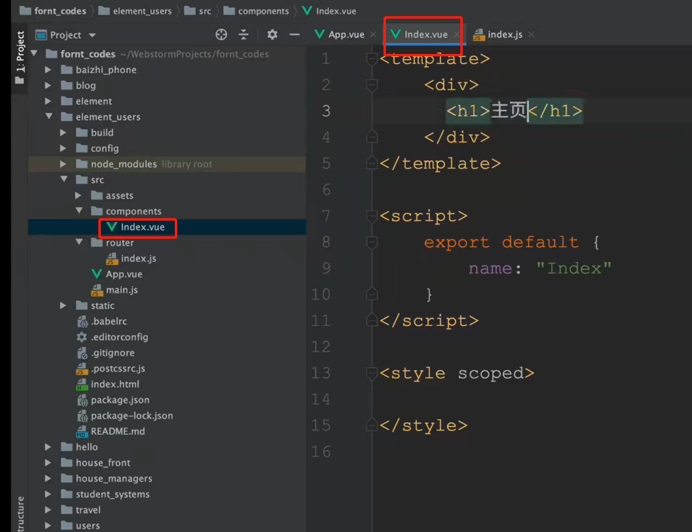Expand the assets folder
This screenshot has width=692, height=532.
78,196
